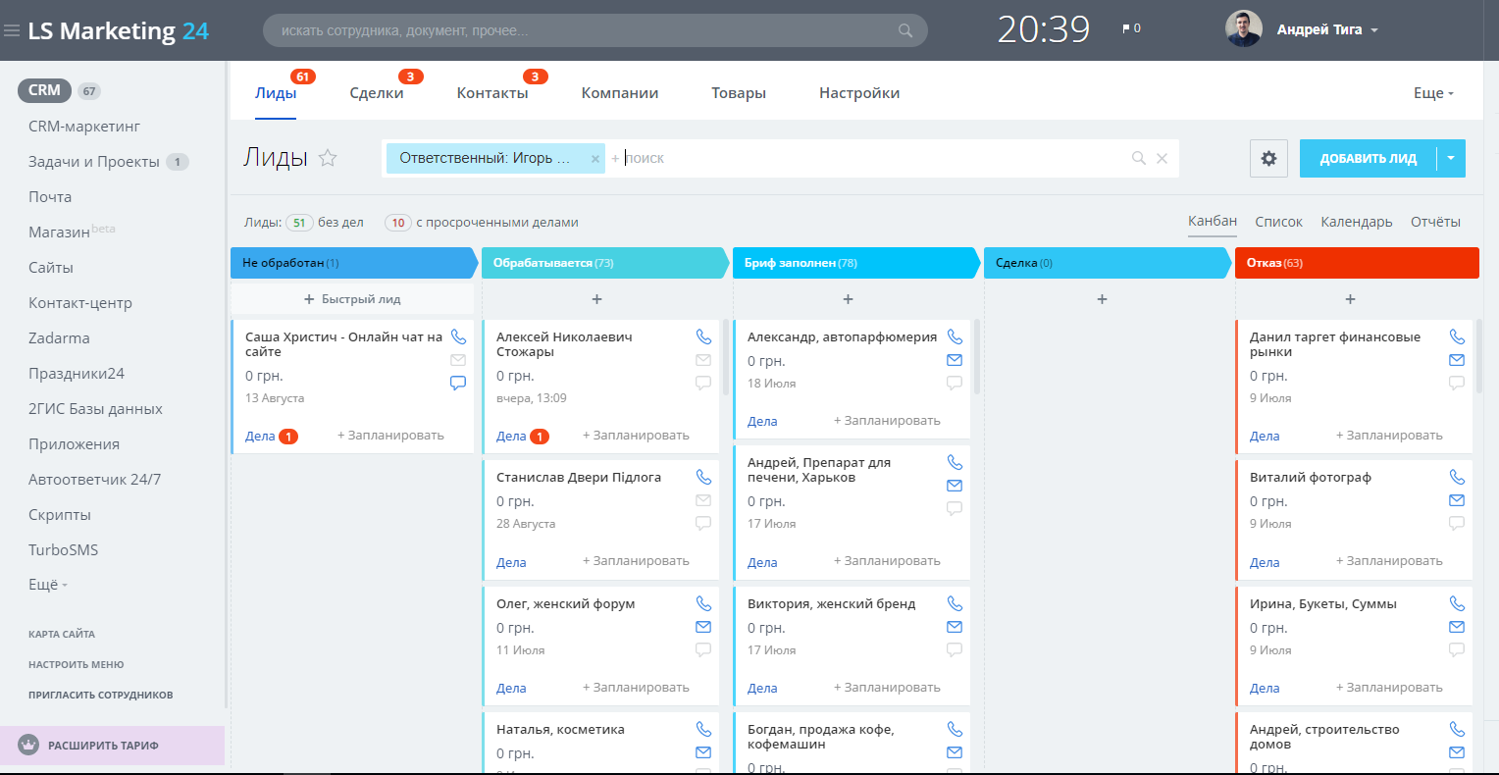Click ПРИГЛАСИТЬ СОТРУДНИКОВ link
The image size is (1499, 775).
(x=101, y=695)
